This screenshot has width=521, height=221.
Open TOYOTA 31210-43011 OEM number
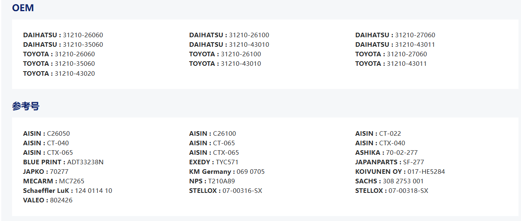point(391,64)
